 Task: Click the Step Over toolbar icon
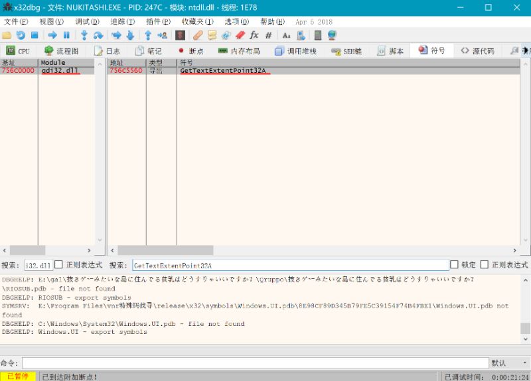coord(98,35)
